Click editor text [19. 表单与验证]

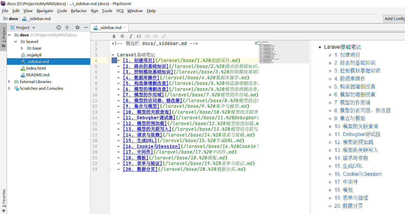(143, 163)
